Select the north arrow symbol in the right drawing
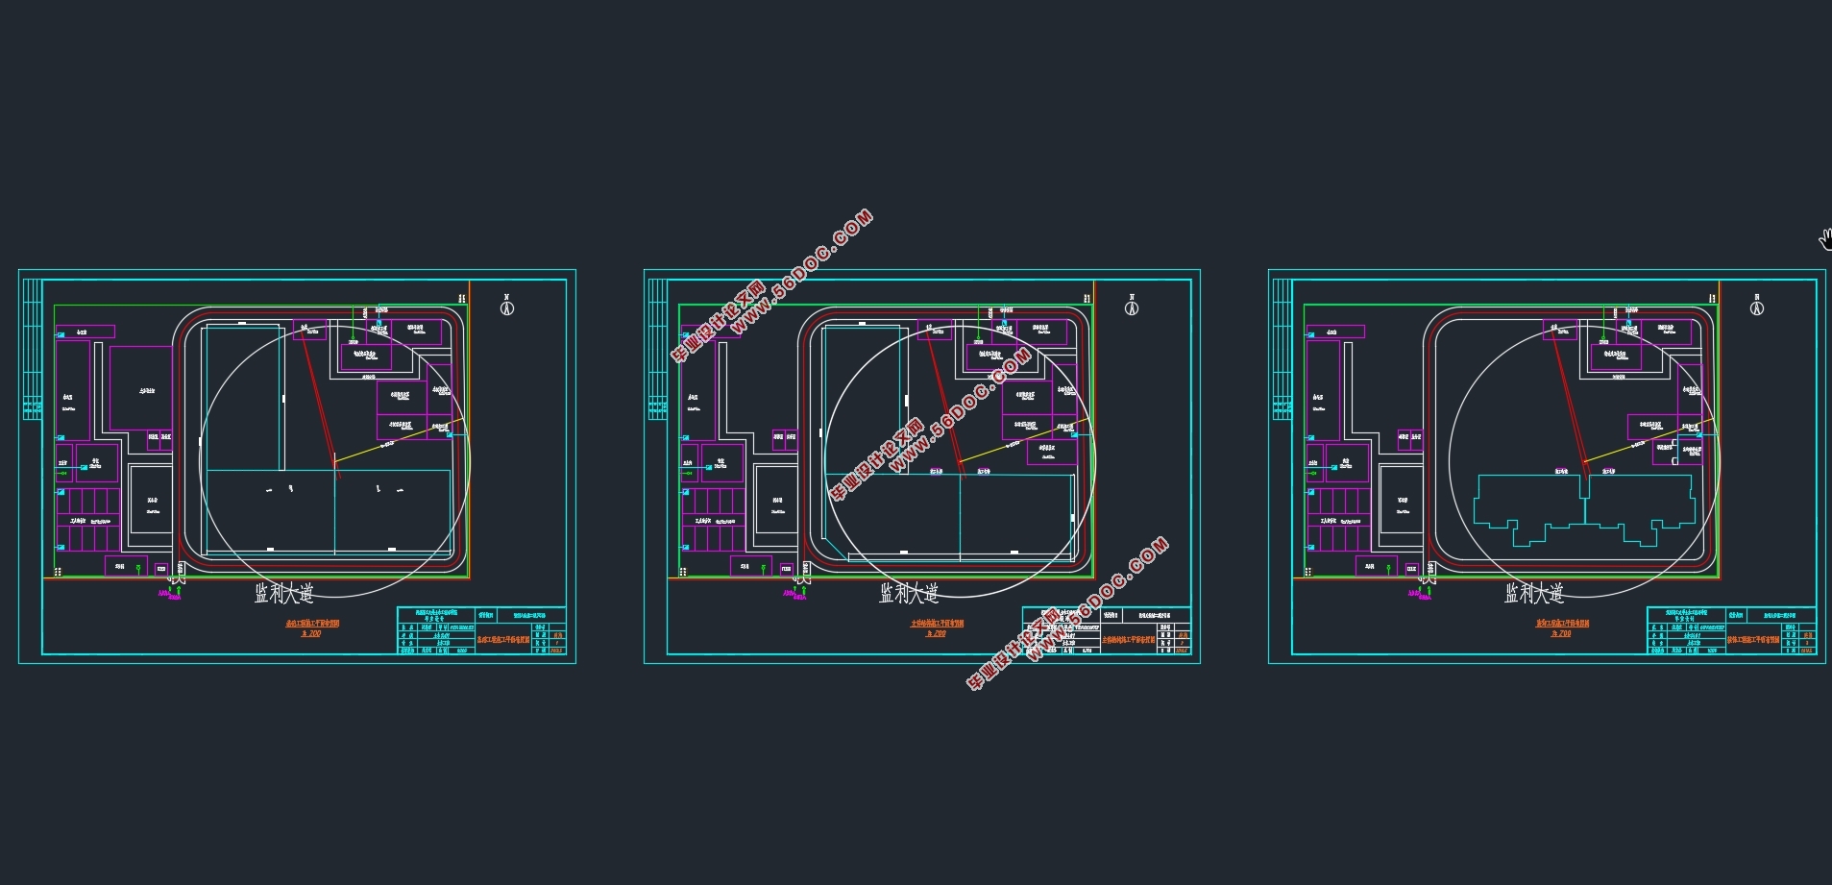The image size is (1832, 885). [1757, 306]
